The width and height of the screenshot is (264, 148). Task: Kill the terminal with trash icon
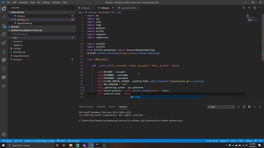click(249, 107)
